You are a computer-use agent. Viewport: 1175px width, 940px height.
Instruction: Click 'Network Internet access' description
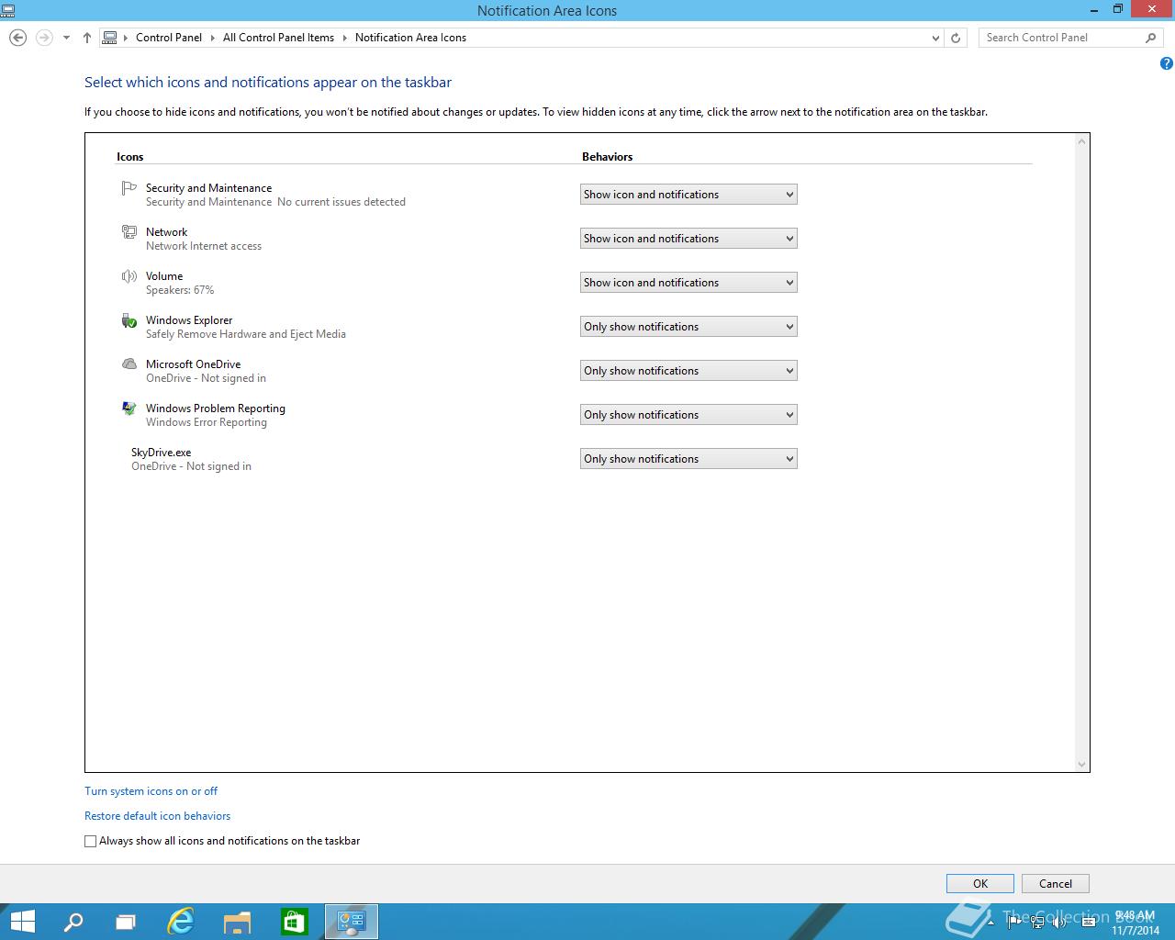pyautogui.click(x=204, y=246)
